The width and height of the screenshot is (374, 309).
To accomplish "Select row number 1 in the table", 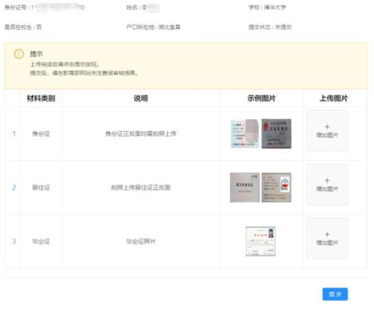I will pyautogui.click(x=14, y=134).
